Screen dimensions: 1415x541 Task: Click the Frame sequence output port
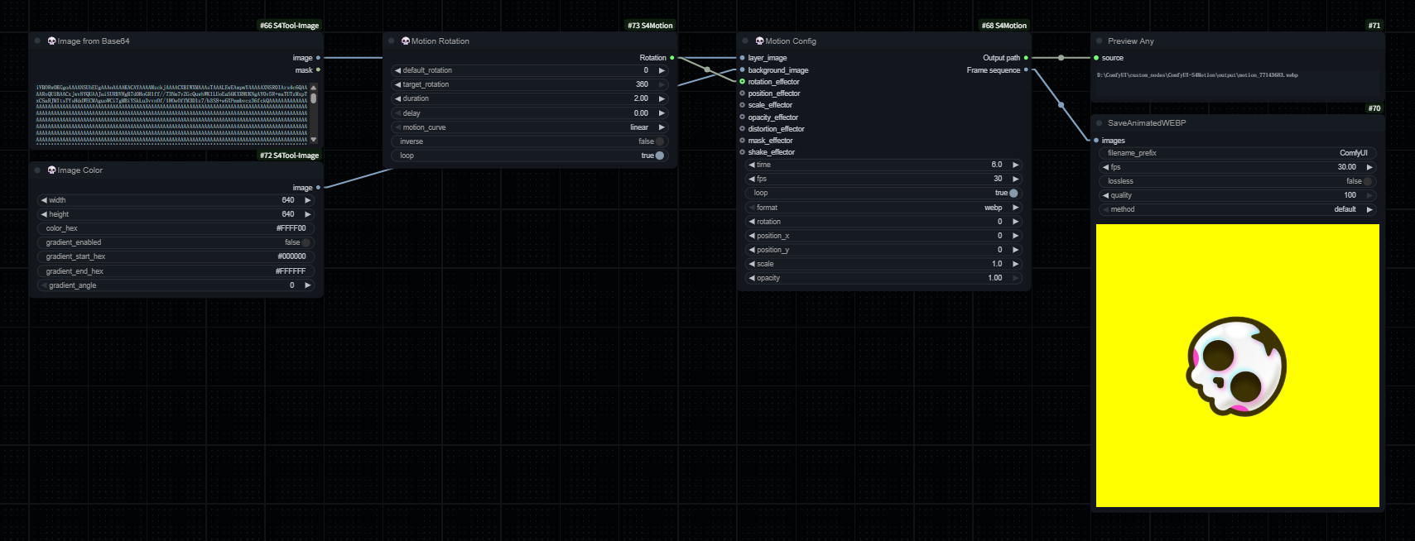pyautogui.click(x=1026, y=70)
